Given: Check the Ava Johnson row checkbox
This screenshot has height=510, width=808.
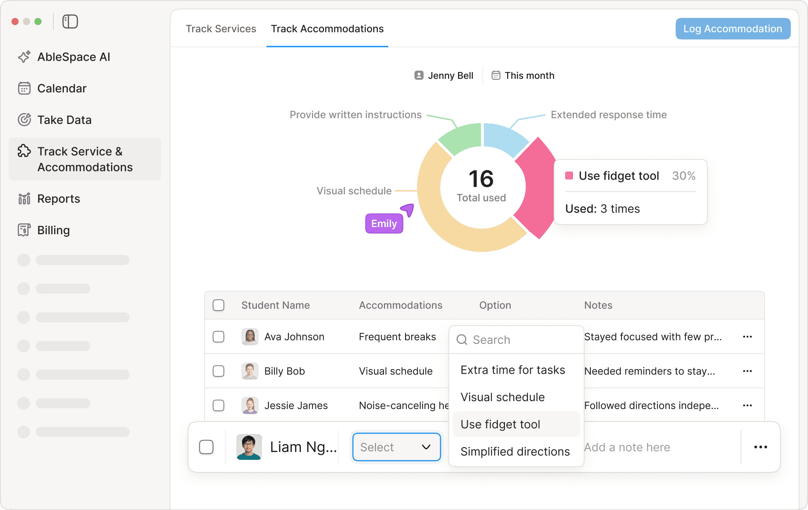Looking at the screenshot, I should tap(218, 337).
